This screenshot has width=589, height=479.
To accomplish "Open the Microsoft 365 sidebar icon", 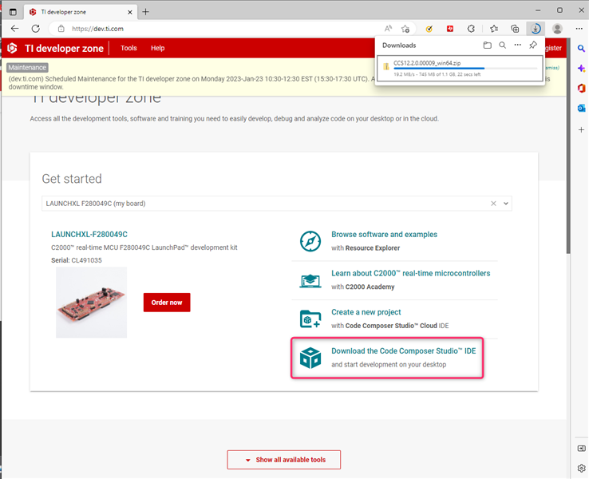I will pyautogui.click(x=581, y=89).
